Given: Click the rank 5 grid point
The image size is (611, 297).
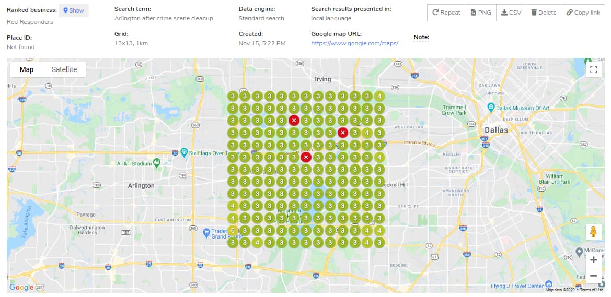Looking at the screenshot, I should (233, 230).
